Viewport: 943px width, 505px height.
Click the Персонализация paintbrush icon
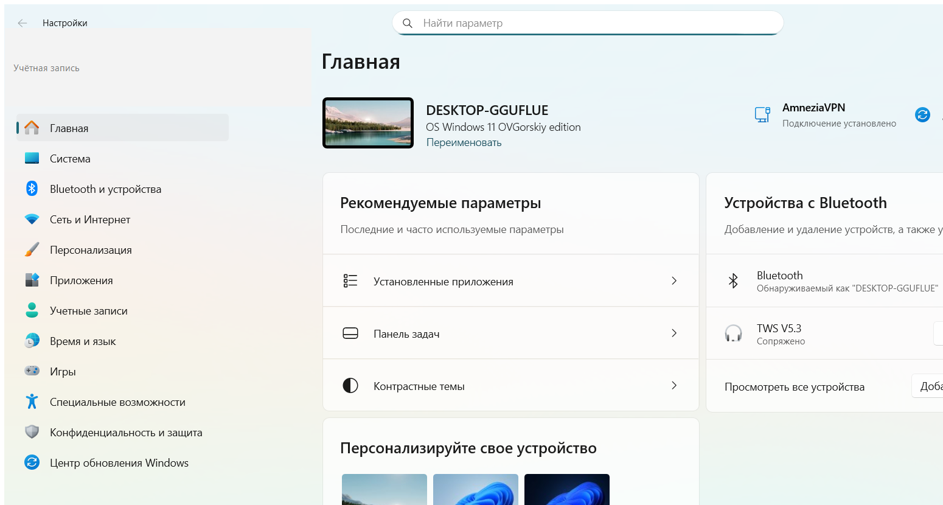32,249
